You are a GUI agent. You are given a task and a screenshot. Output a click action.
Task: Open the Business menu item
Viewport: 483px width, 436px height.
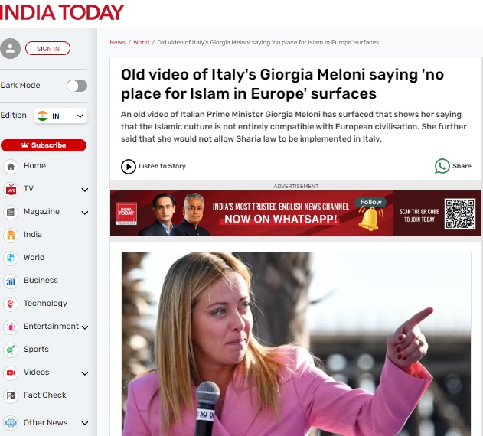pyautogui.click(x=41, y=281)
